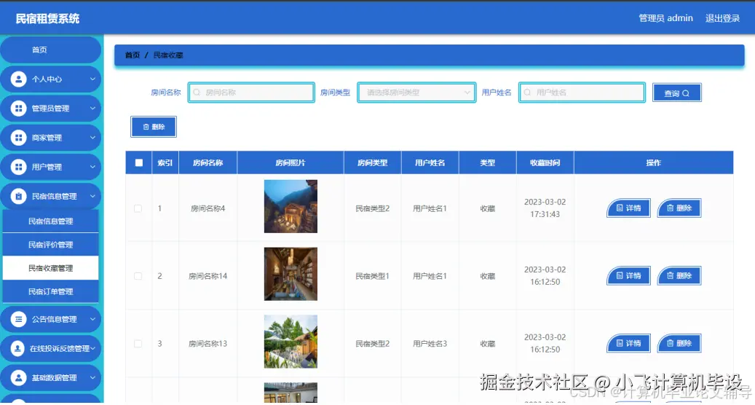755x405 pixels.
Task: Collapse 民宿信息管理 menu chevron
Action: (92, 196)
